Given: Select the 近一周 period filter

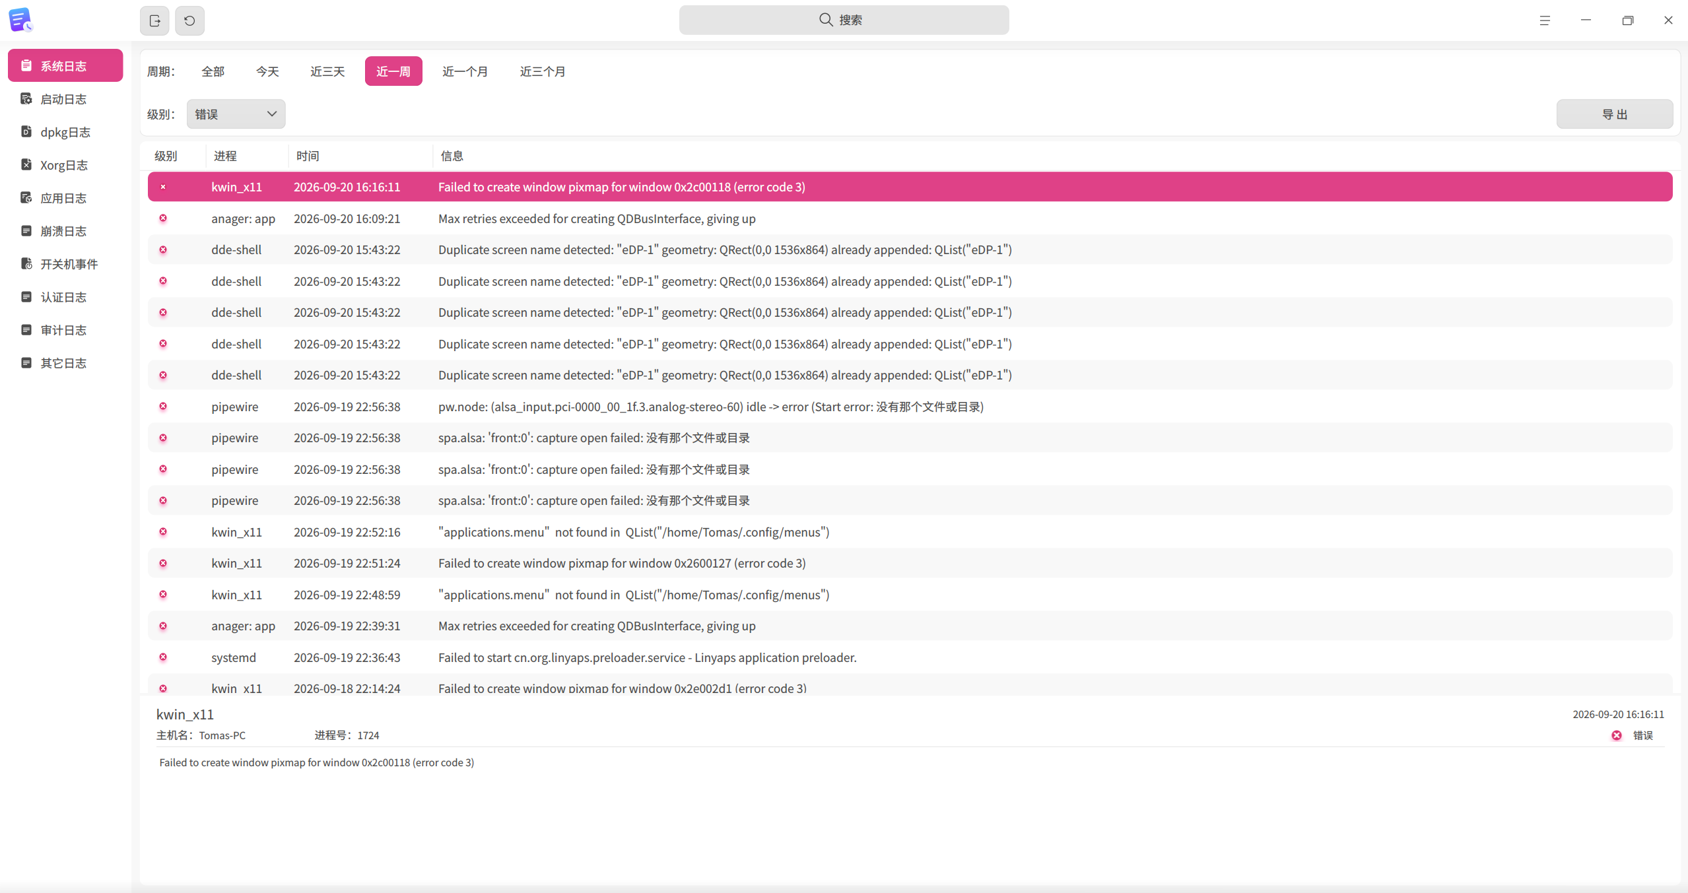Looking at the screenshot, I should point(393,71).
